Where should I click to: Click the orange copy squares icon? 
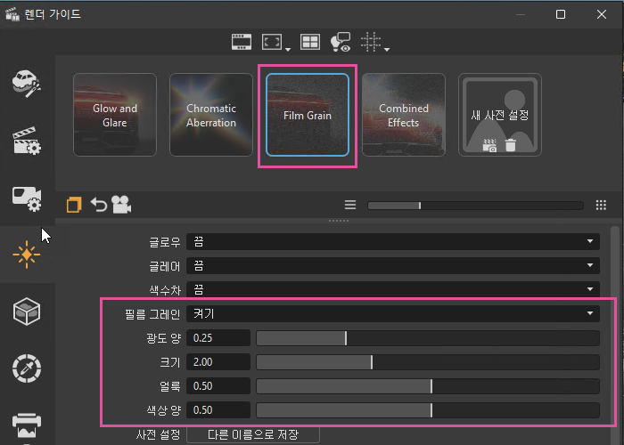click(74, 205)
